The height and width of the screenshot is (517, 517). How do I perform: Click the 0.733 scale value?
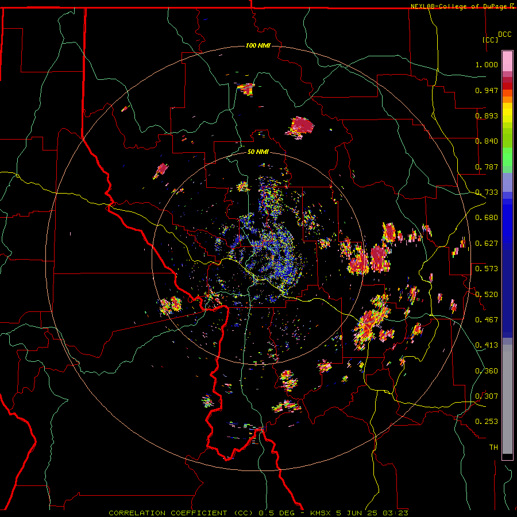click(x=487, y=192)
